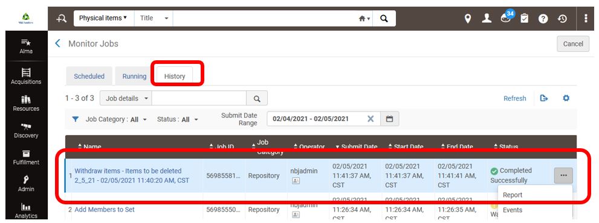Open nbjadmin operator card icon in Withdraw row

pos(296,181)
